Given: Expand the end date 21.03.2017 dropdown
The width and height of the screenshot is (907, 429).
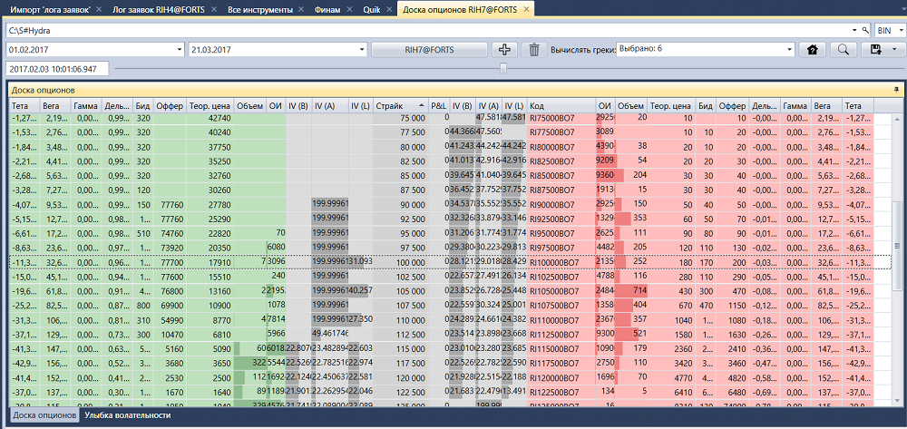Looking at the screenshot, I should 362,50.
